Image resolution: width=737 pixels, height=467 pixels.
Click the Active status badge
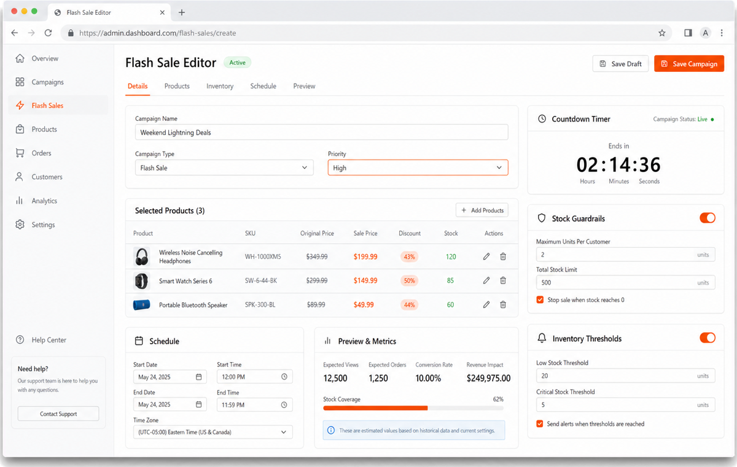pyautogui.click(x=237, y=63)
